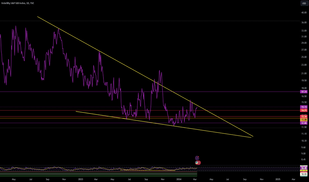Click the 2025 time axis label

[x=278, y=179]
